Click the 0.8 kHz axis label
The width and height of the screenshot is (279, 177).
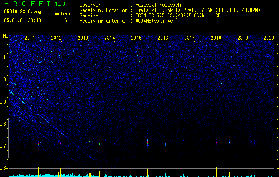point(4,124)
